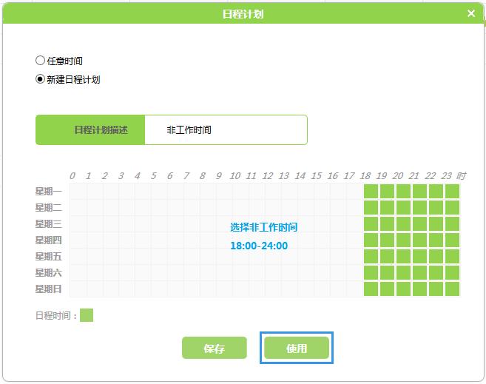Viewport: 486px width, 384px height.
Task: Click the 星期四 row label
Action: point(49,240)
